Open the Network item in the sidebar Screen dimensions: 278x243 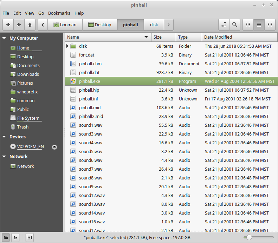pos(25,166)
